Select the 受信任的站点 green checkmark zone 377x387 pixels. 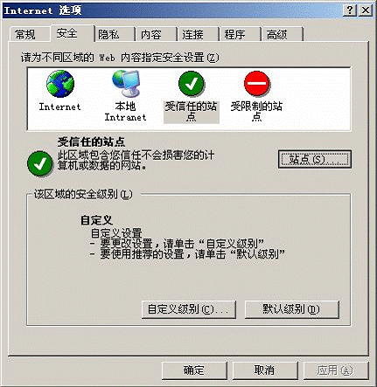coord(191,84)
